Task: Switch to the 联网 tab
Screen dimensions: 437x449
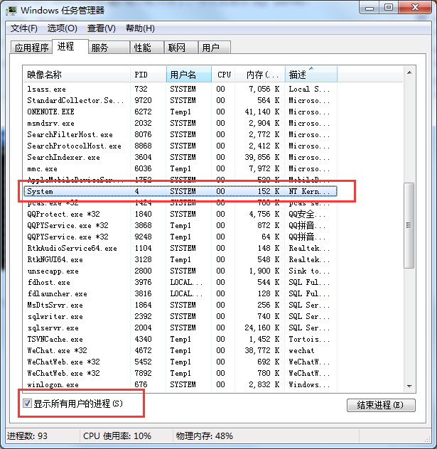Action: pos(181,48)
